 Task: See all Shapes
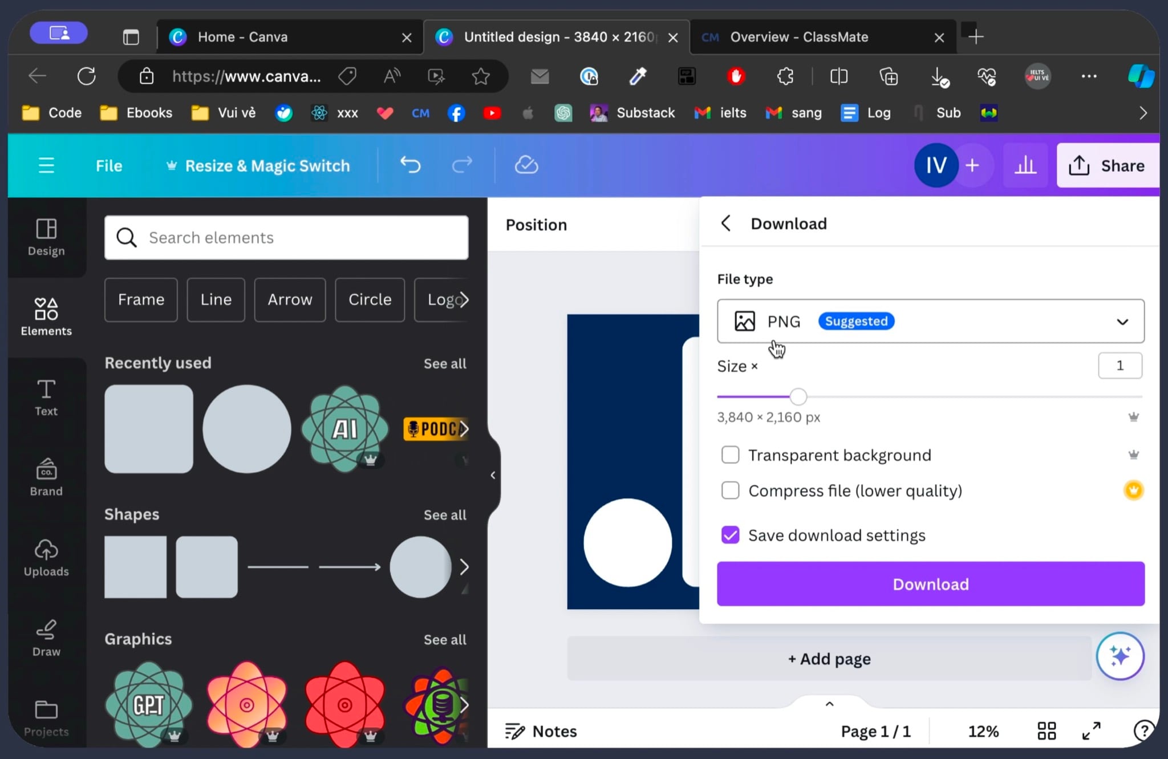click(x=445, y=515)
